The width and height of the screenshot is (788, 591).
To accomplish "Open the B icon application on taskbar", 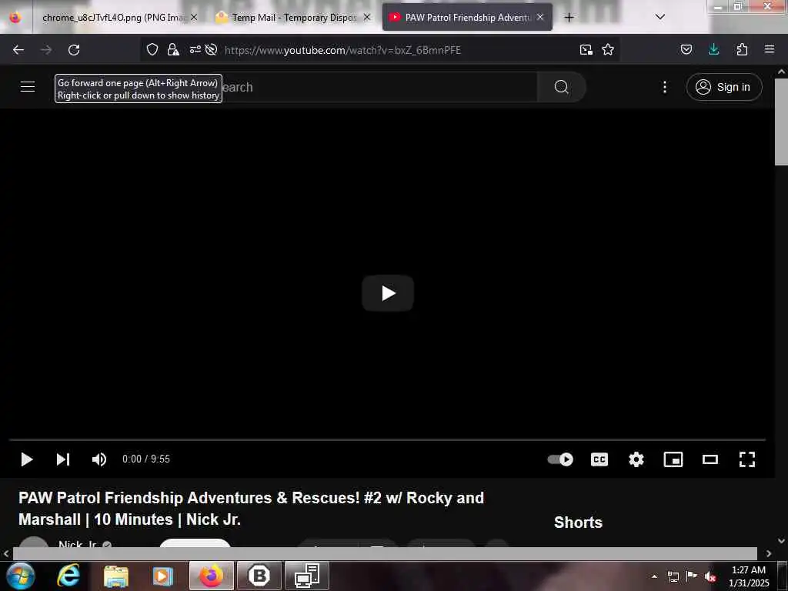I will tap(259, 576).
